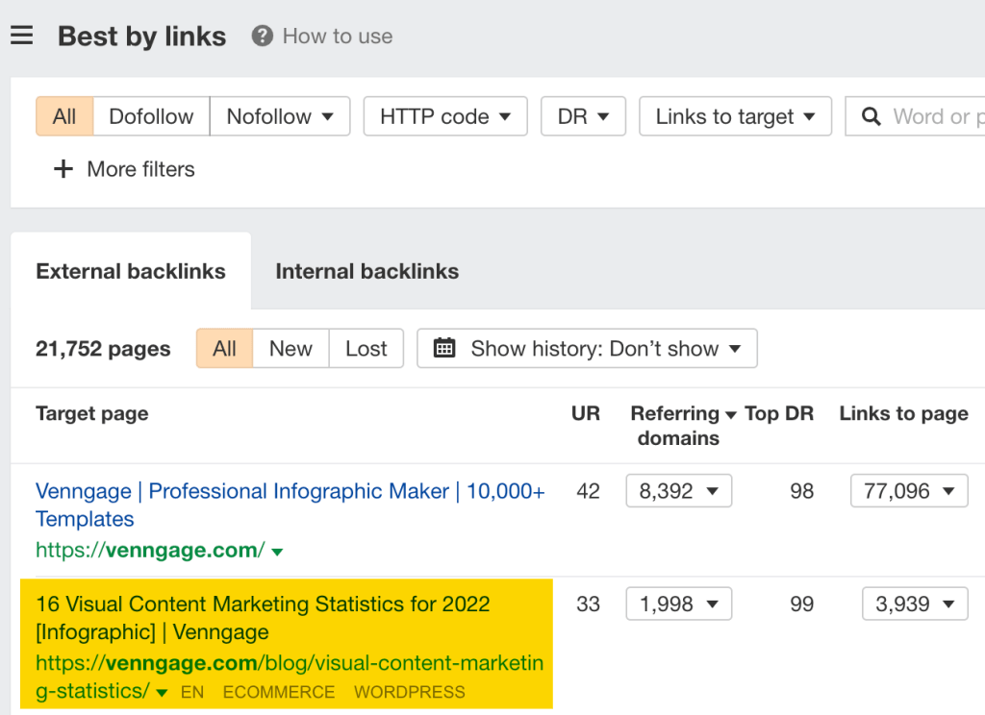Switch to the Internal backlinks tab
The image size is (985, 715).
[366, 271]
